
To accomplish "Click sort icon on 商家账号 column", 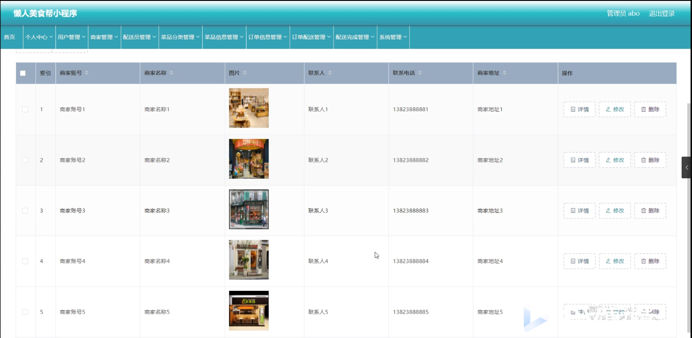I will pos(87,73).
